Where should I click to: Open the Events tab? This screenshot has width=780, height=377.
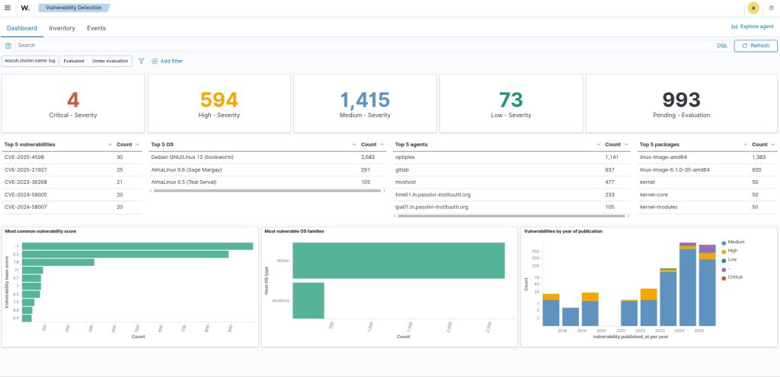(x=96, y=28)
